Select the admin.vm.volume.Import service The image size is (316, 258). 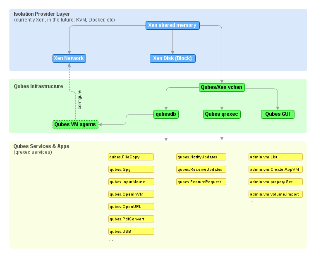pos(275,194)
